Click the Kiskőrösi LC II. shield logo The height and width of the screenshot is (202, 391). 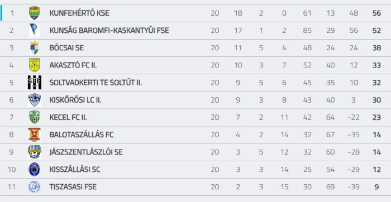point(35,100)
